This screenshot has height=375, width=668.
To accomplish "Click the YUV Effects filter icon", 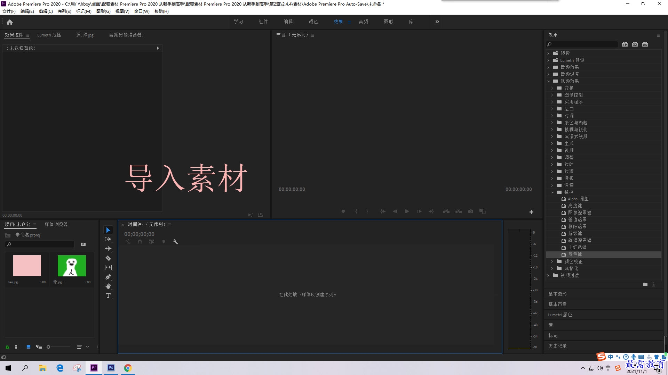I will pyautogui.click(x=645, y=44).
